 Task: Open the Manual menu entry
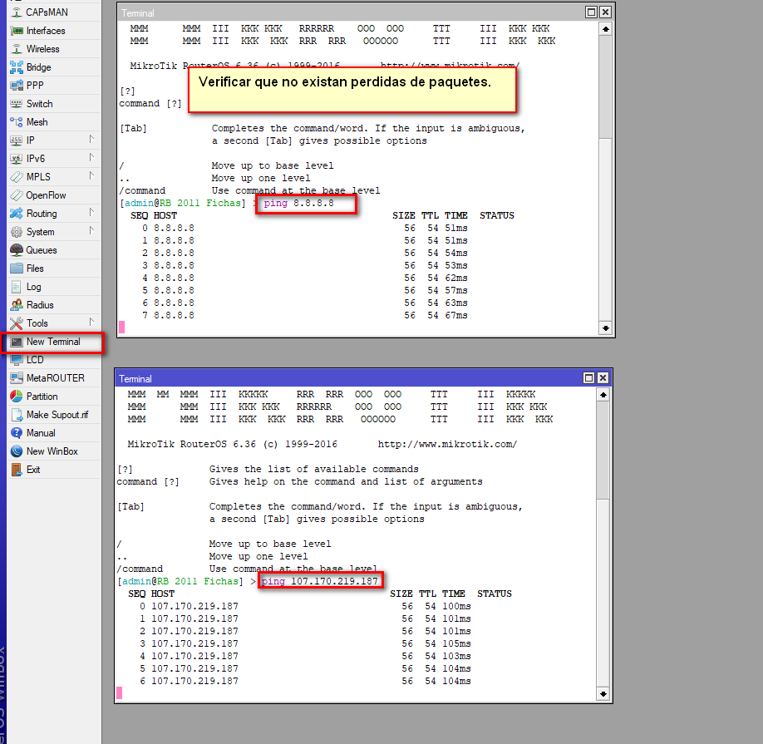pyautogui.click(x=41, y=433)
